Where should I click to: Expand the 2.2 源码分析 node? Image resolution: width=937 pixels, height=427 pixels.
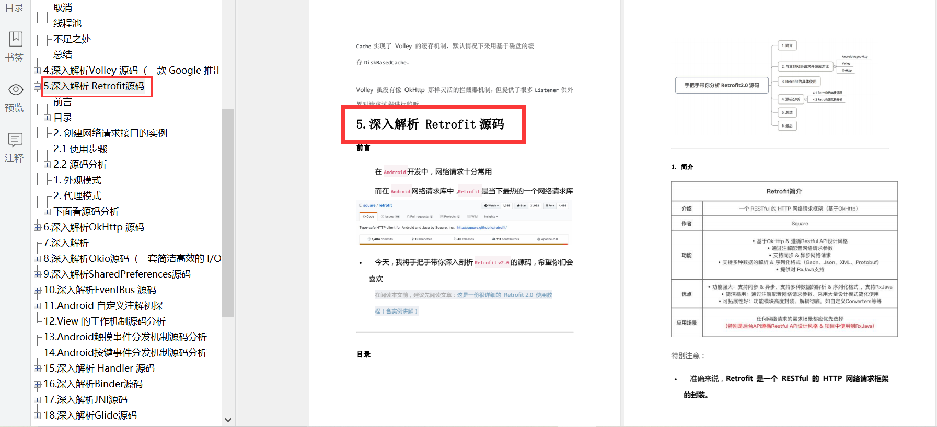pos(47,165)
